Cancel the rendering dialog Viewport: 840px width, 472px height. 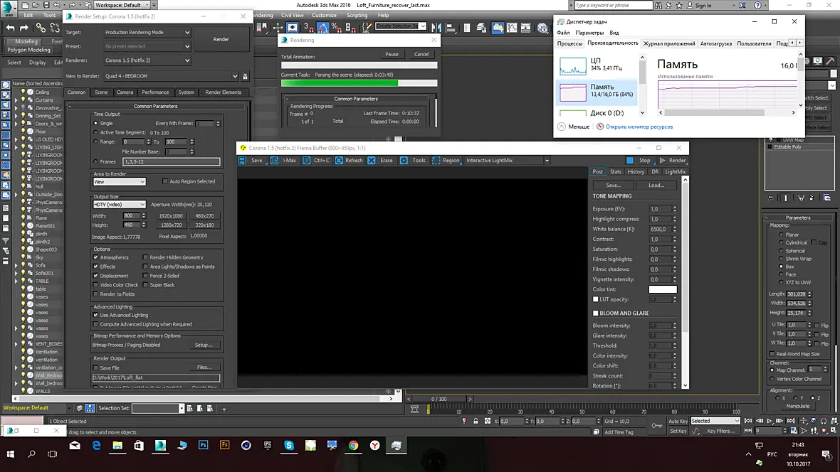[x=421, y=54]
